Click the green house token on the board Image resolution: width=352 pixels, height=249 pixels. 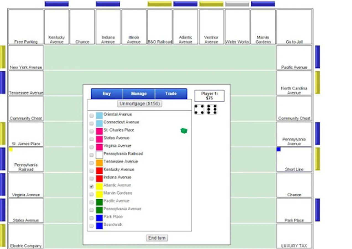pyautogui.click(x=184, y=131)
